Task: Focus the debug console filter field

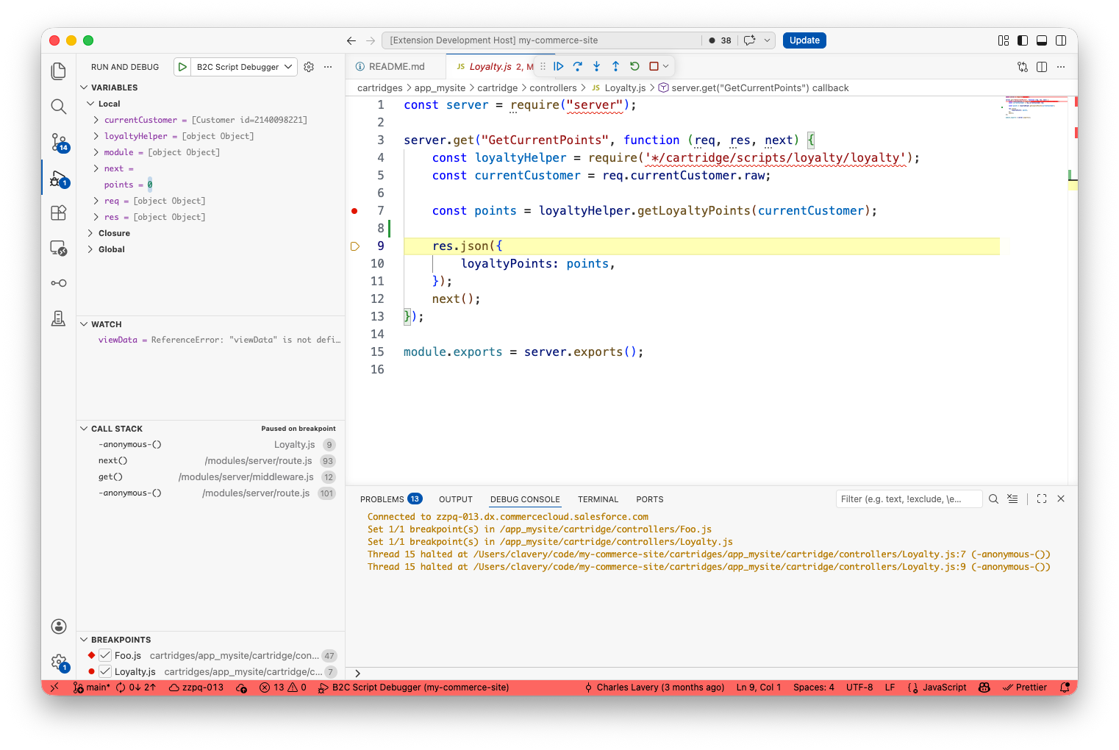Action: click(x=909, y=499)
